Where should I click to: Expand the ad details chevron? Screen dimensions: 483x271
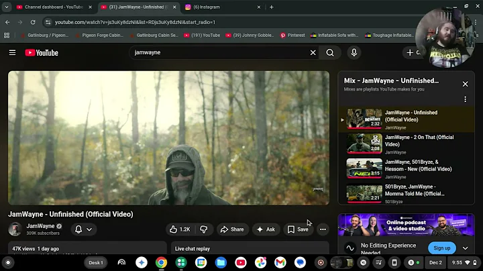tap(465, 248)
